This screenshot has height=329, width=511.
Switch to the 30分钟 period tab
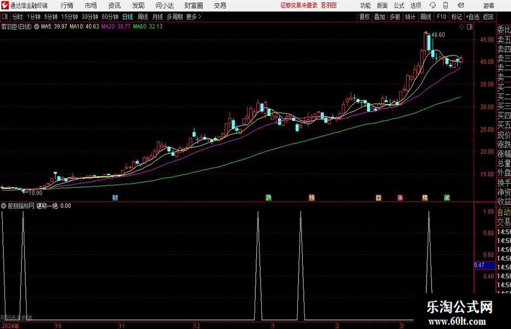tap(90, 17)
